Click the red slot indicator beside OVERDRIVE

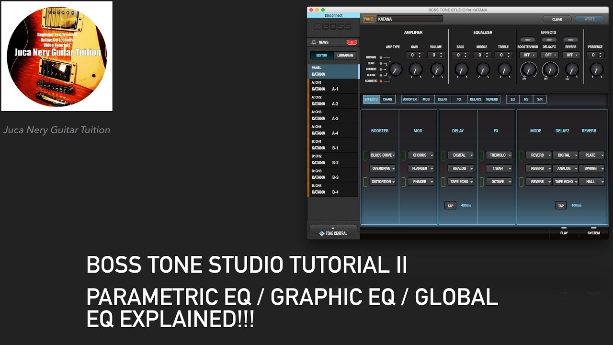[x=365, y=169]
